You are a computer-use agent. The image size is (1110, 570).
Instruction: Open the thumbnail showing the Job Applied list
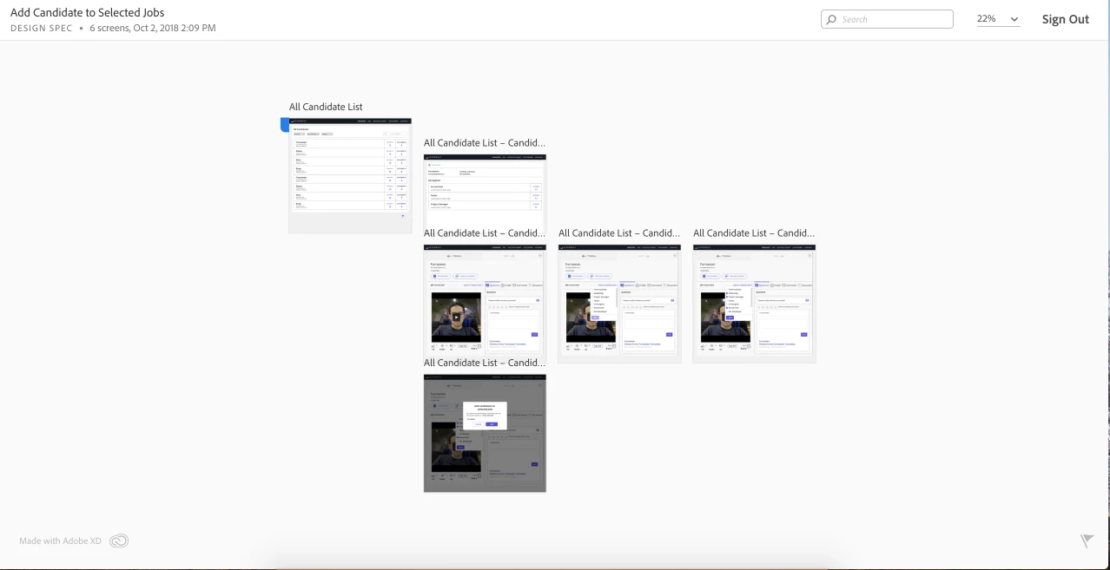[485, 191]
